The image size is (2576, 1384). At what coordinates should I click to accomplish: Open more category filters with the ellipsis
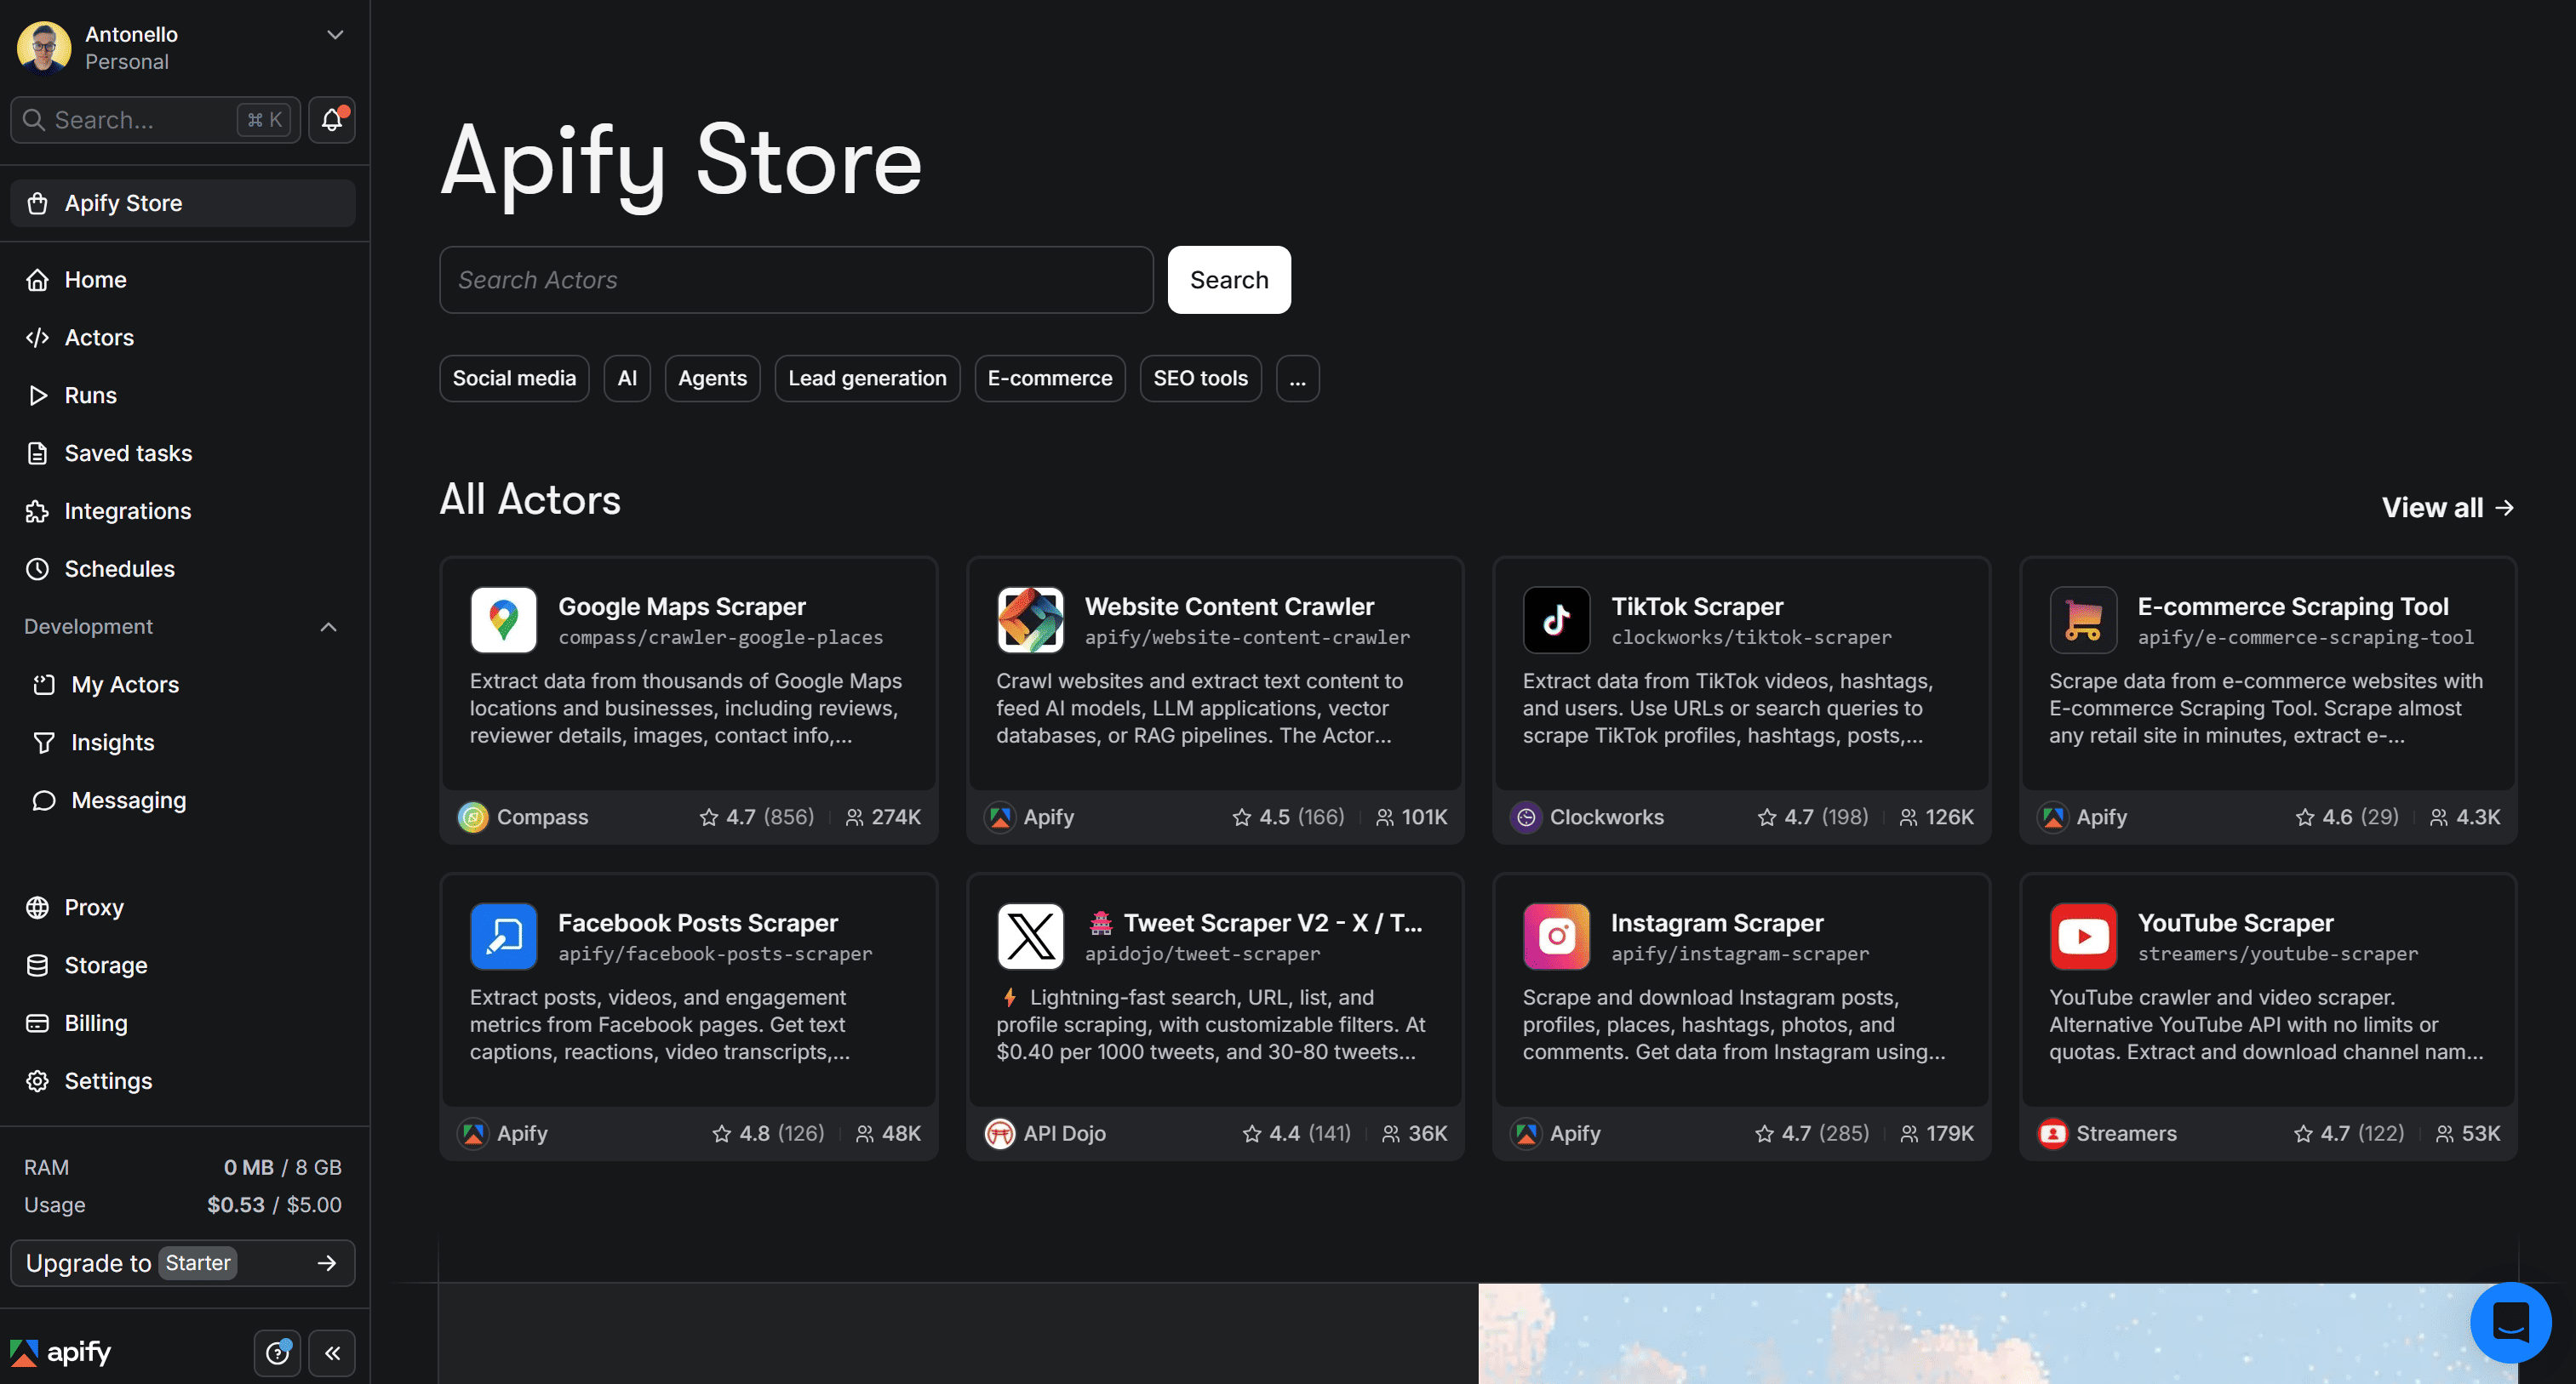1297,378
